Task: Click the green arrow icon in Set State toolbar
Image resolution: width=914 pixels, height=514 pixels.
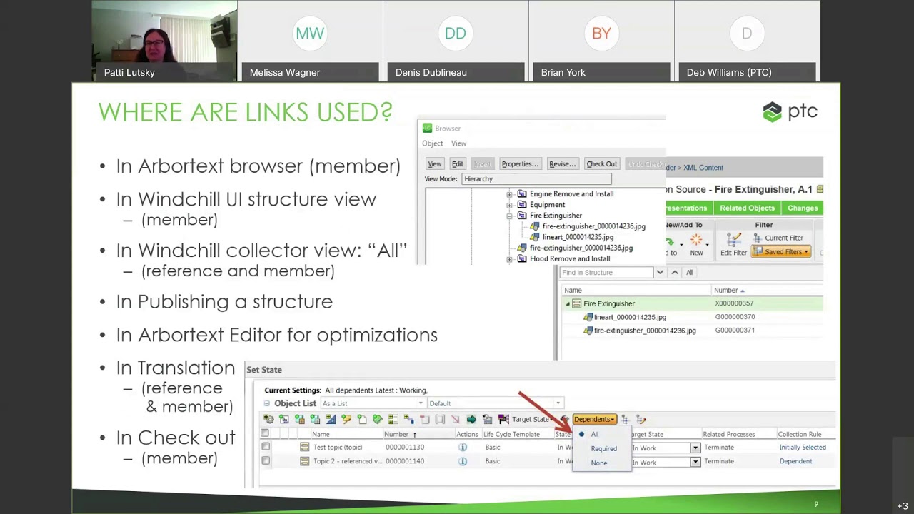Action: (471, 420)
